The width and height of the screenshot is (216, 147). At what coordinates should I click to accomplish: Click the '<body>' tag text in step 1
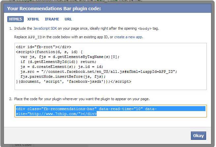pos(145,28)
